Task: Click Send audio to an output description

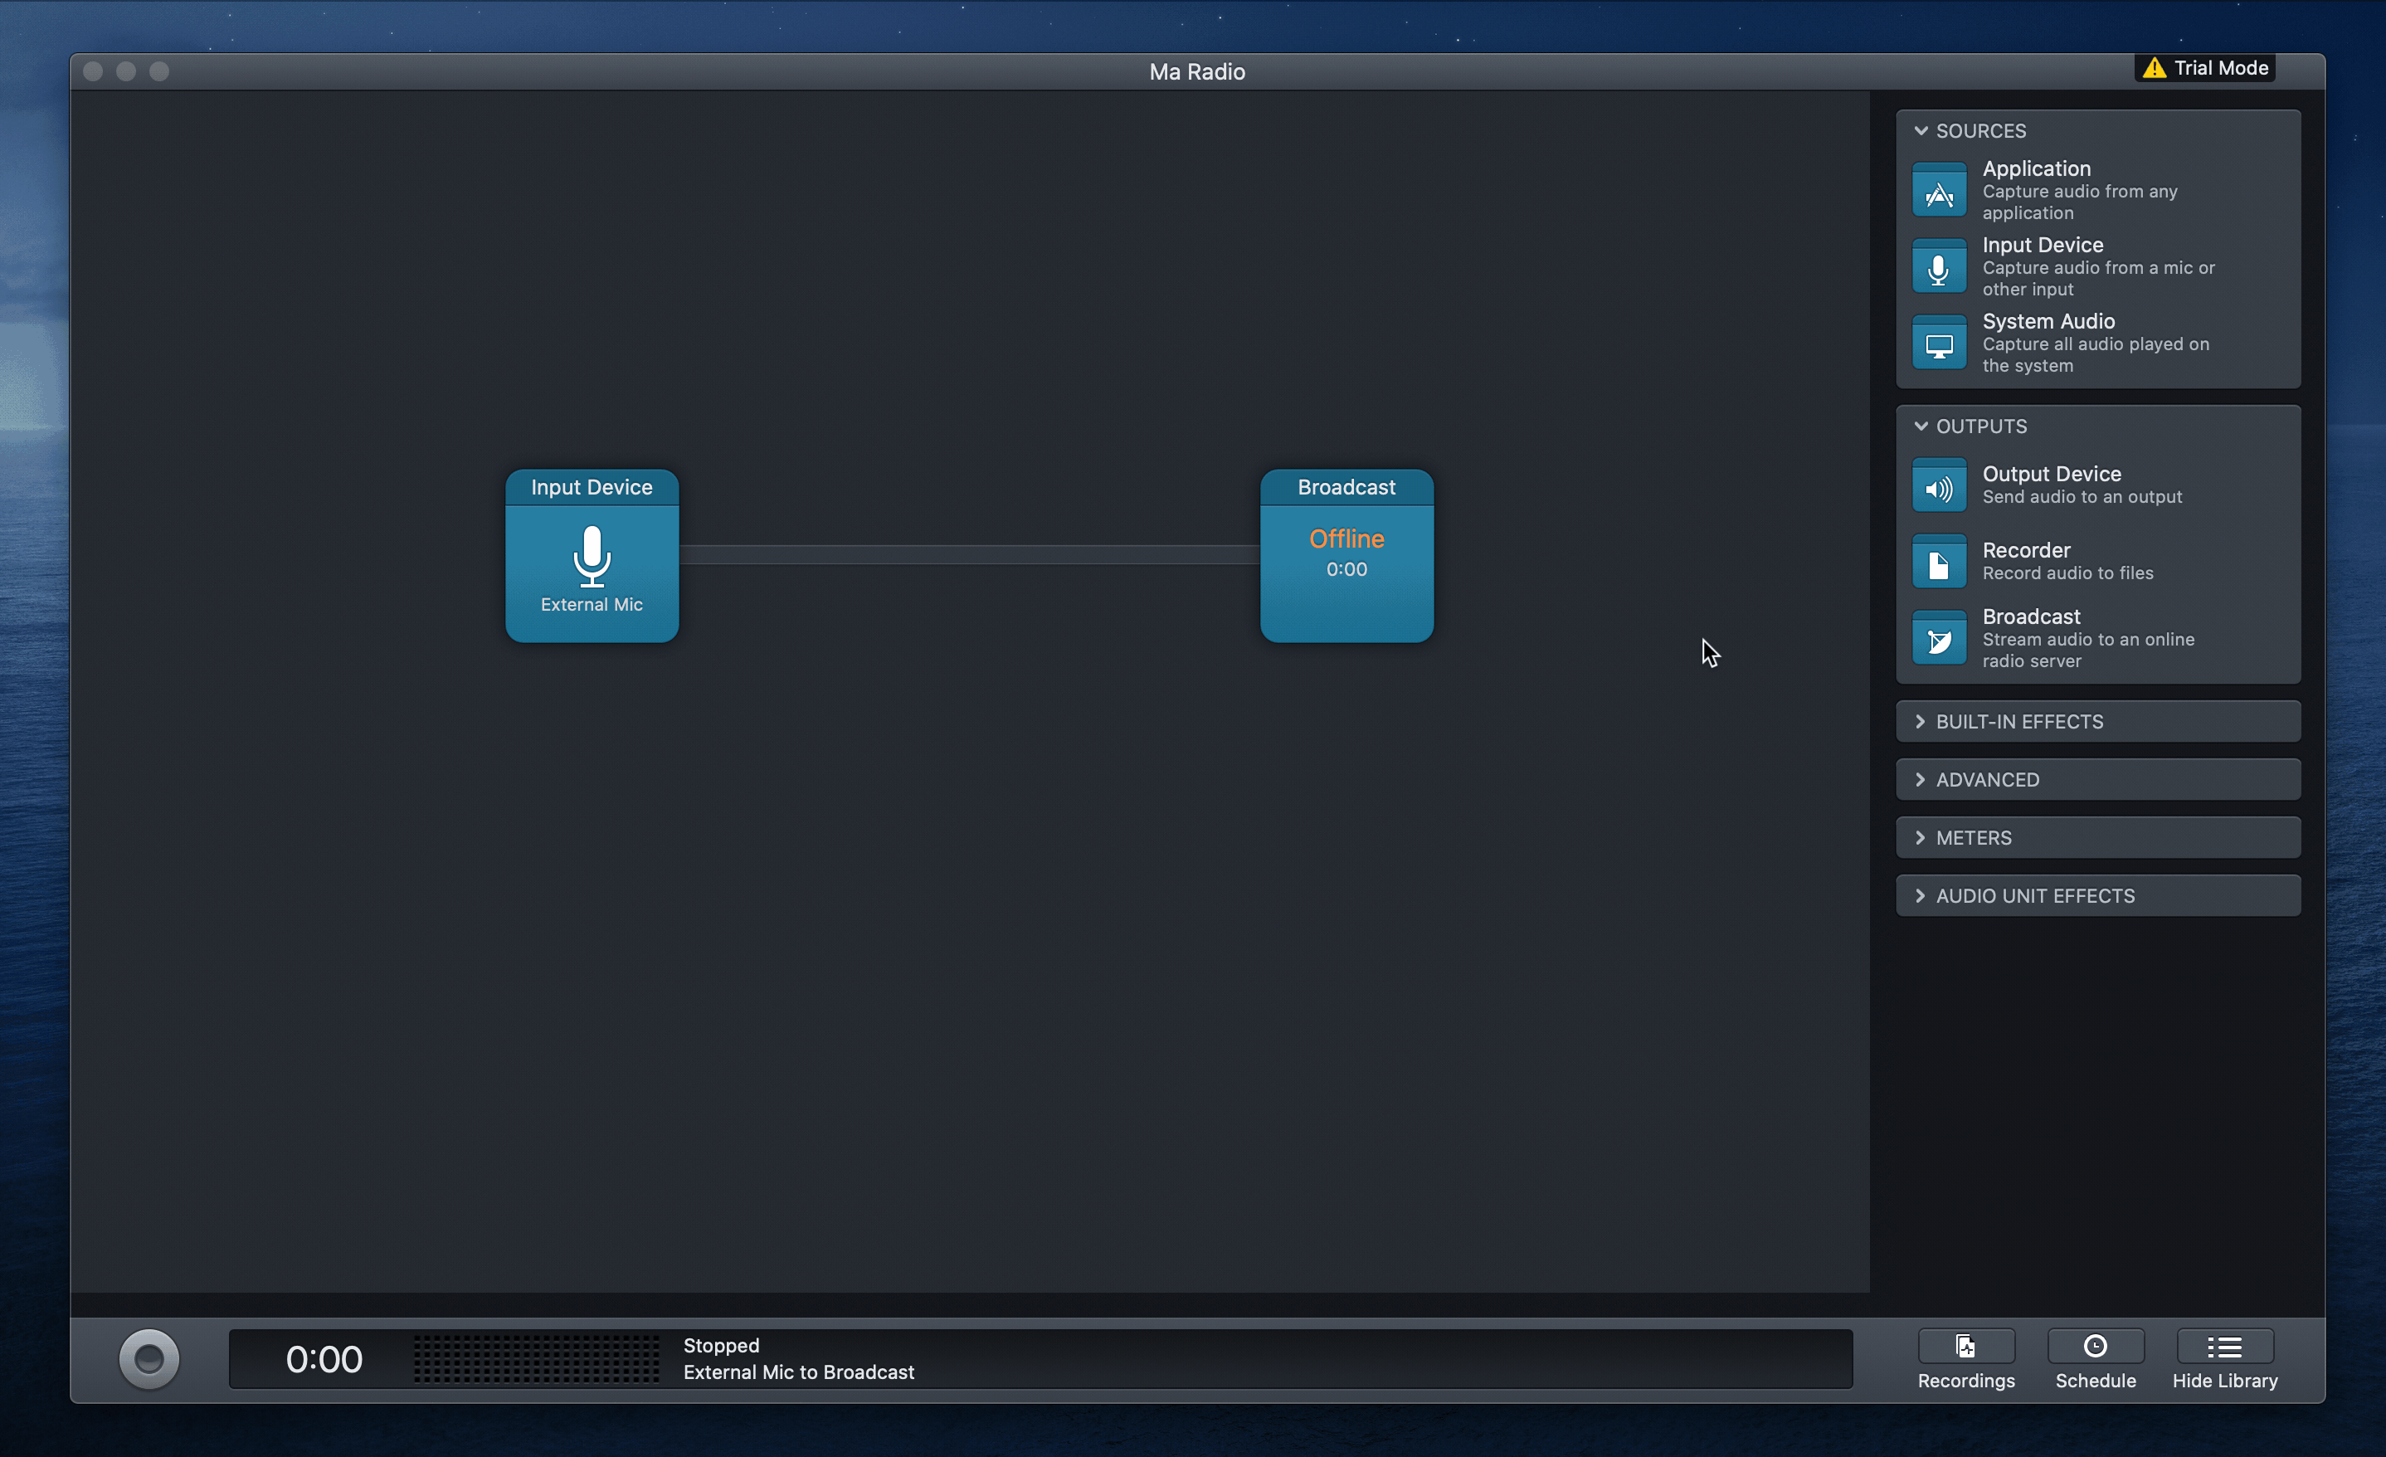Action: pos(2082,497)
